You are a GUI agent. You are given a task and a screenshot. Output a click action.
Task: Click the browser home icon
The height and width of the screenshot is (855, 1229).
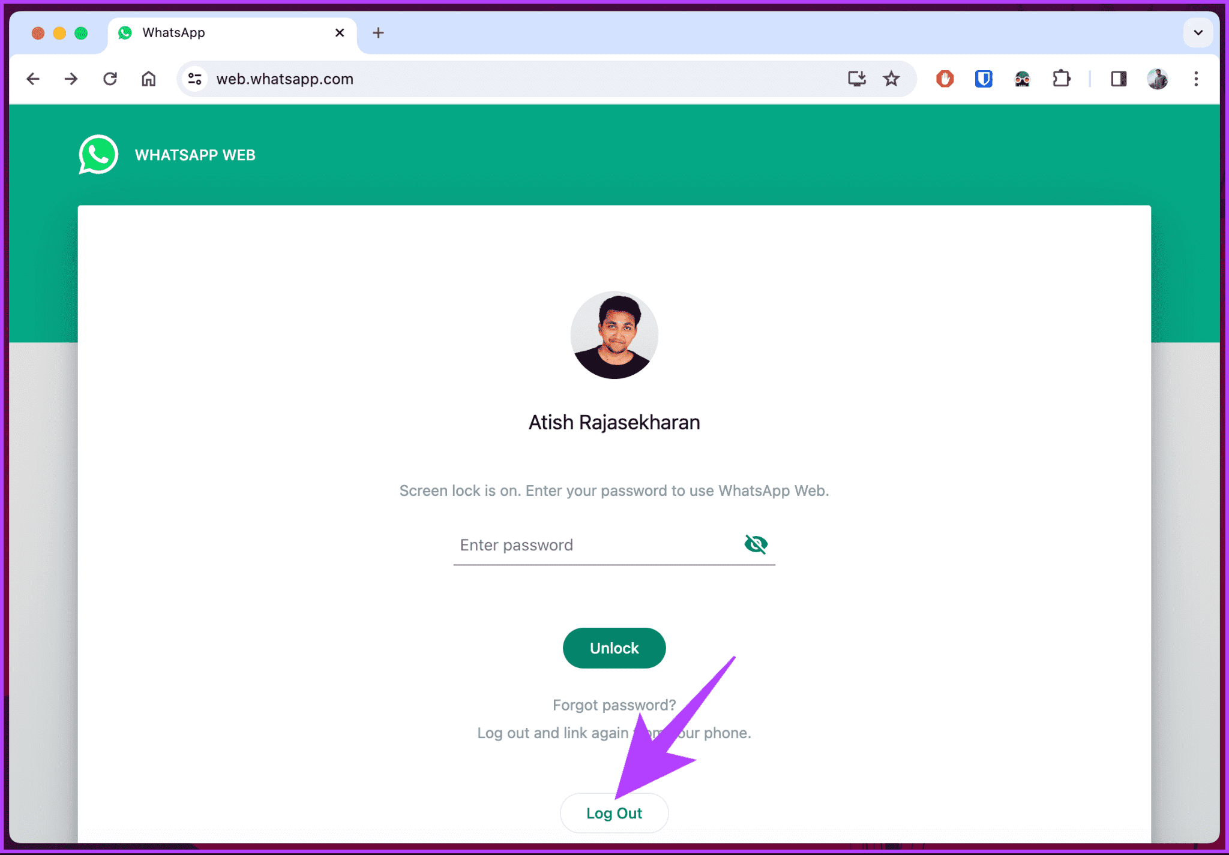148,79
